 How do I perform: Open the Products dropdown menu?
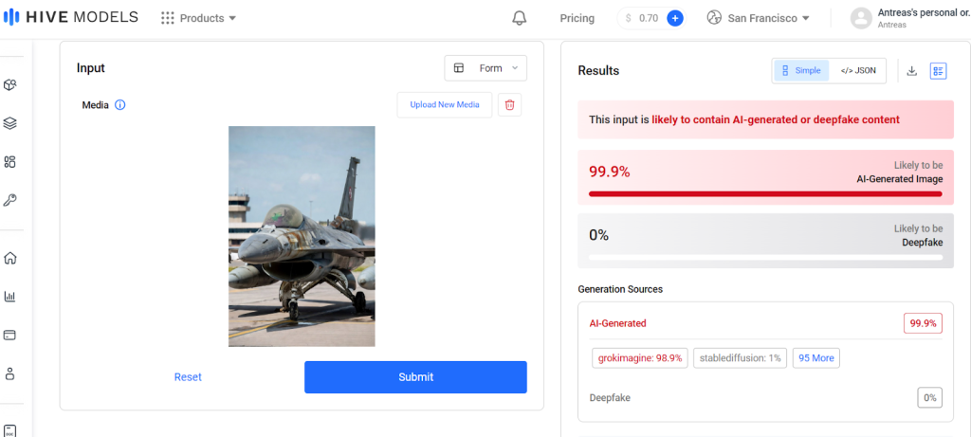[x=199, y=18]
